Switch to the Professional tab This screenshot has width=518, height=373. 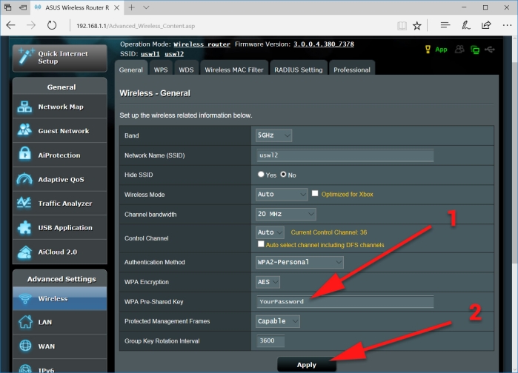(352, 70)
